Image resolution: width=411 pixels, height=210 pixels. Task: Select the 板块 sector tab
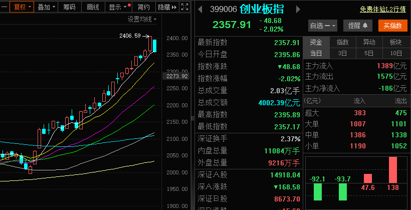395,42
